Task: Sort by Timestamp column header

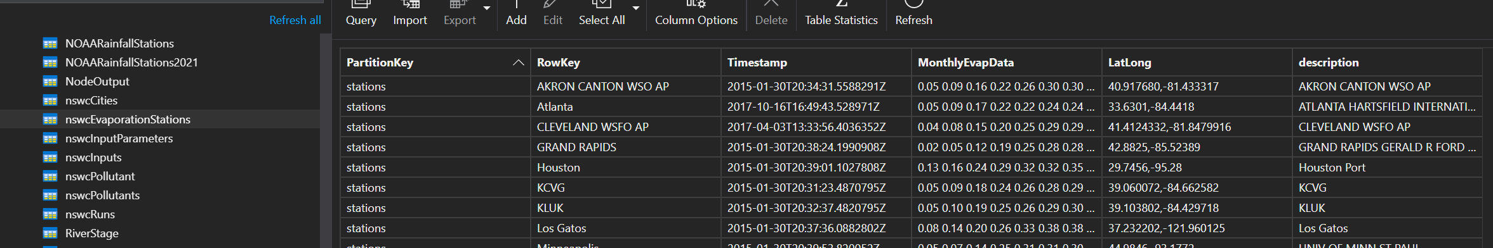Action: point(816,63)
